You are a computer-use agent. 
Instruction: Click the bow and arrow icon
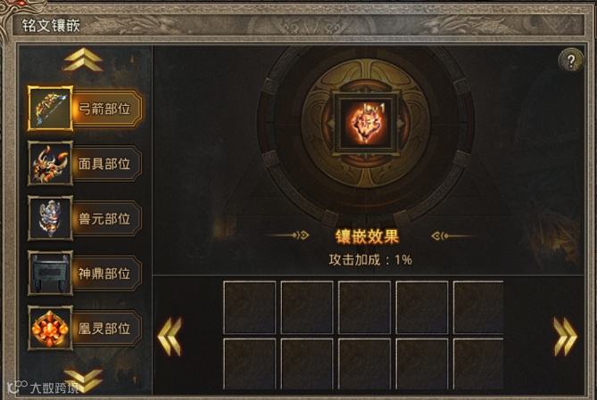click(x=50, y=109)
